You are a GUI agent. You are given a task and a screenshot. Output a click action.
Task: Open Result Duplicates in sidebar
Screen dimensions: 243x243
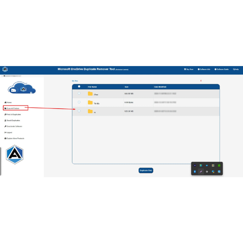(x=12, y=121)
